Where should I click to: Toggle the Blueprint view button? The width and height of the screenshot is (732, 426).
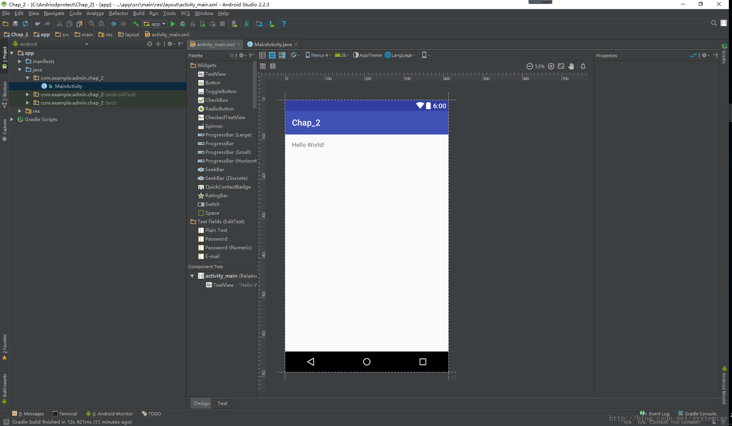(272, 55)
